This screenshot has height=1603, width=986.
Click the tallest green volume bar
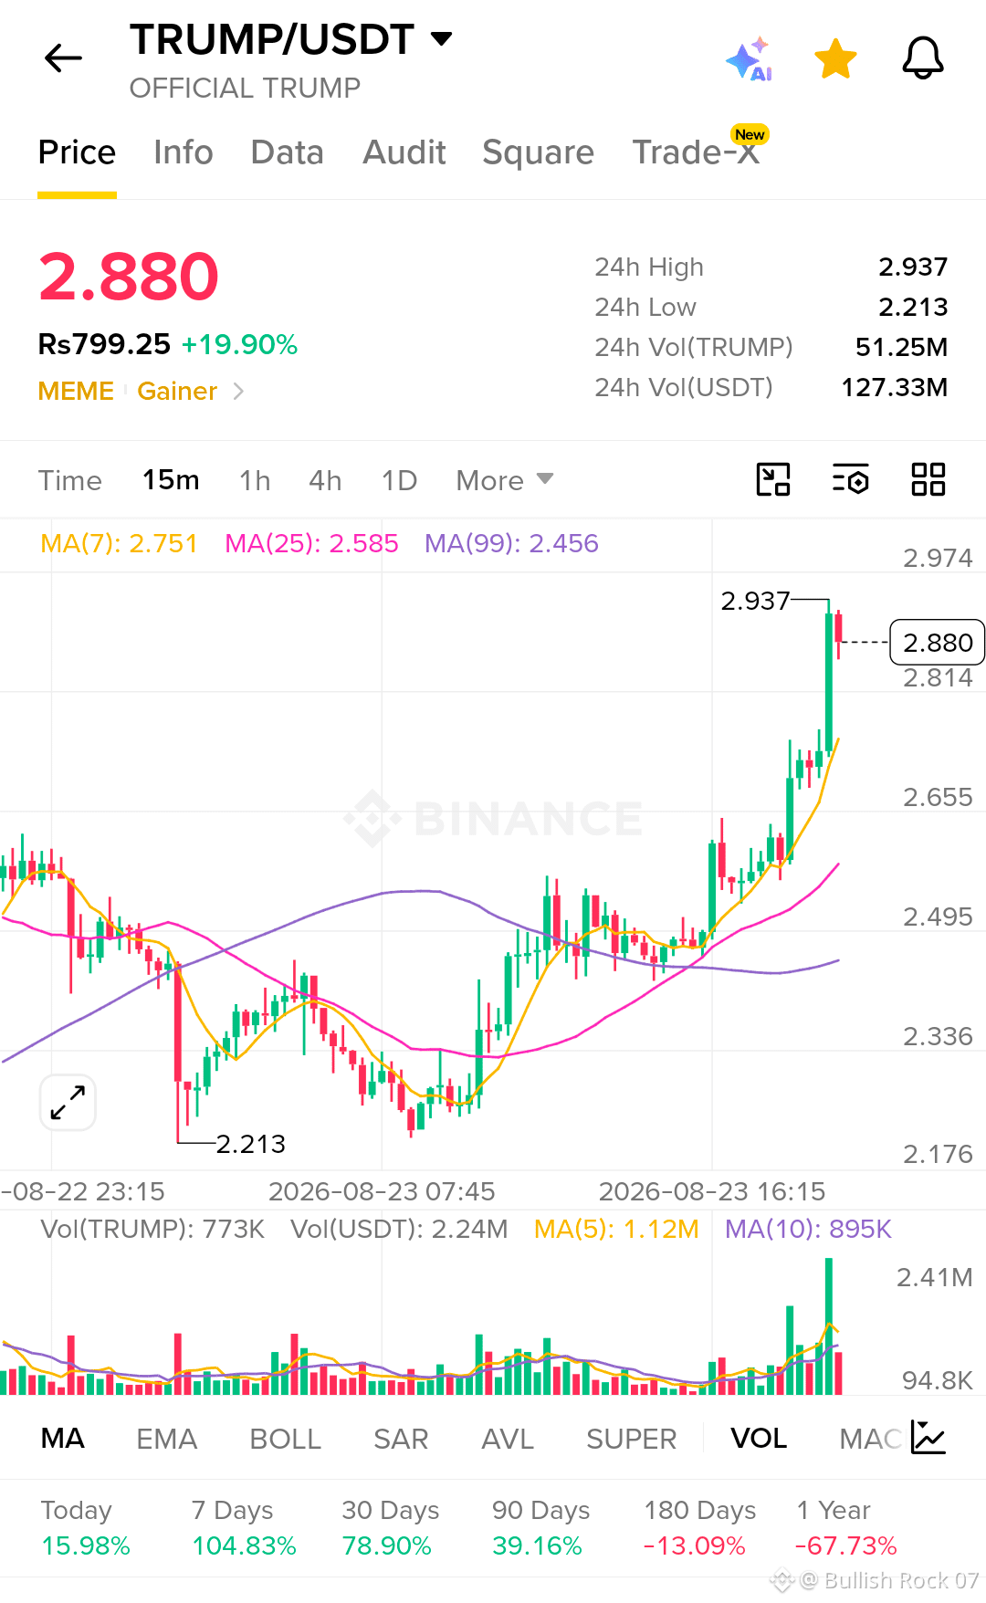(x=829, y=1325)
